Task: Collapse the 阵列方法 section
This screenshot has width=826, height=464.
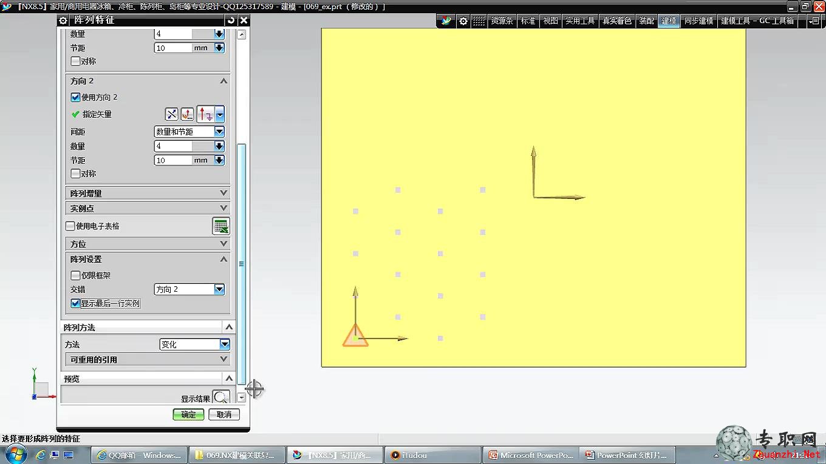Action: click(229, 327)
